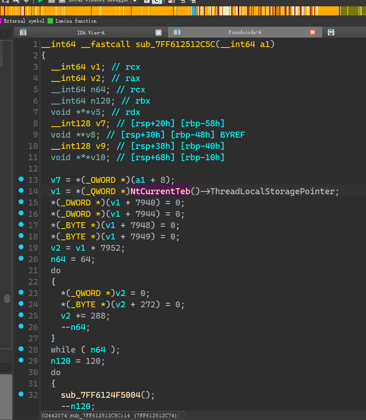Click the while keyword on line 28
The height and width of the screenshot is (420, 366).
click(x=63, y=350)
